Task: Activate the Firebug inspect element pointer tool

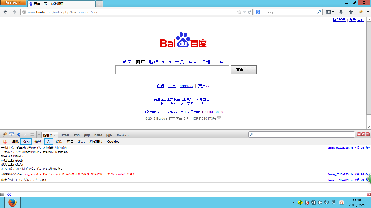Action: point(11,135)
